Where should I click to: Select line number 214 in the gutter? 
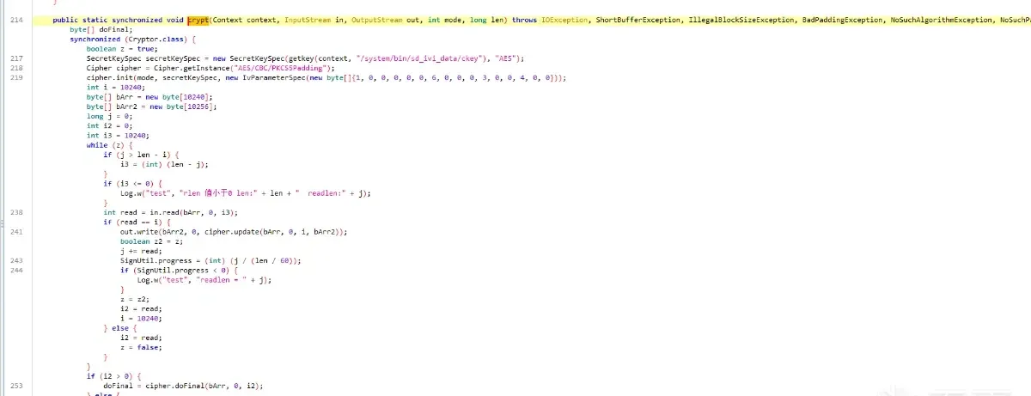click(x=17, y=19)
